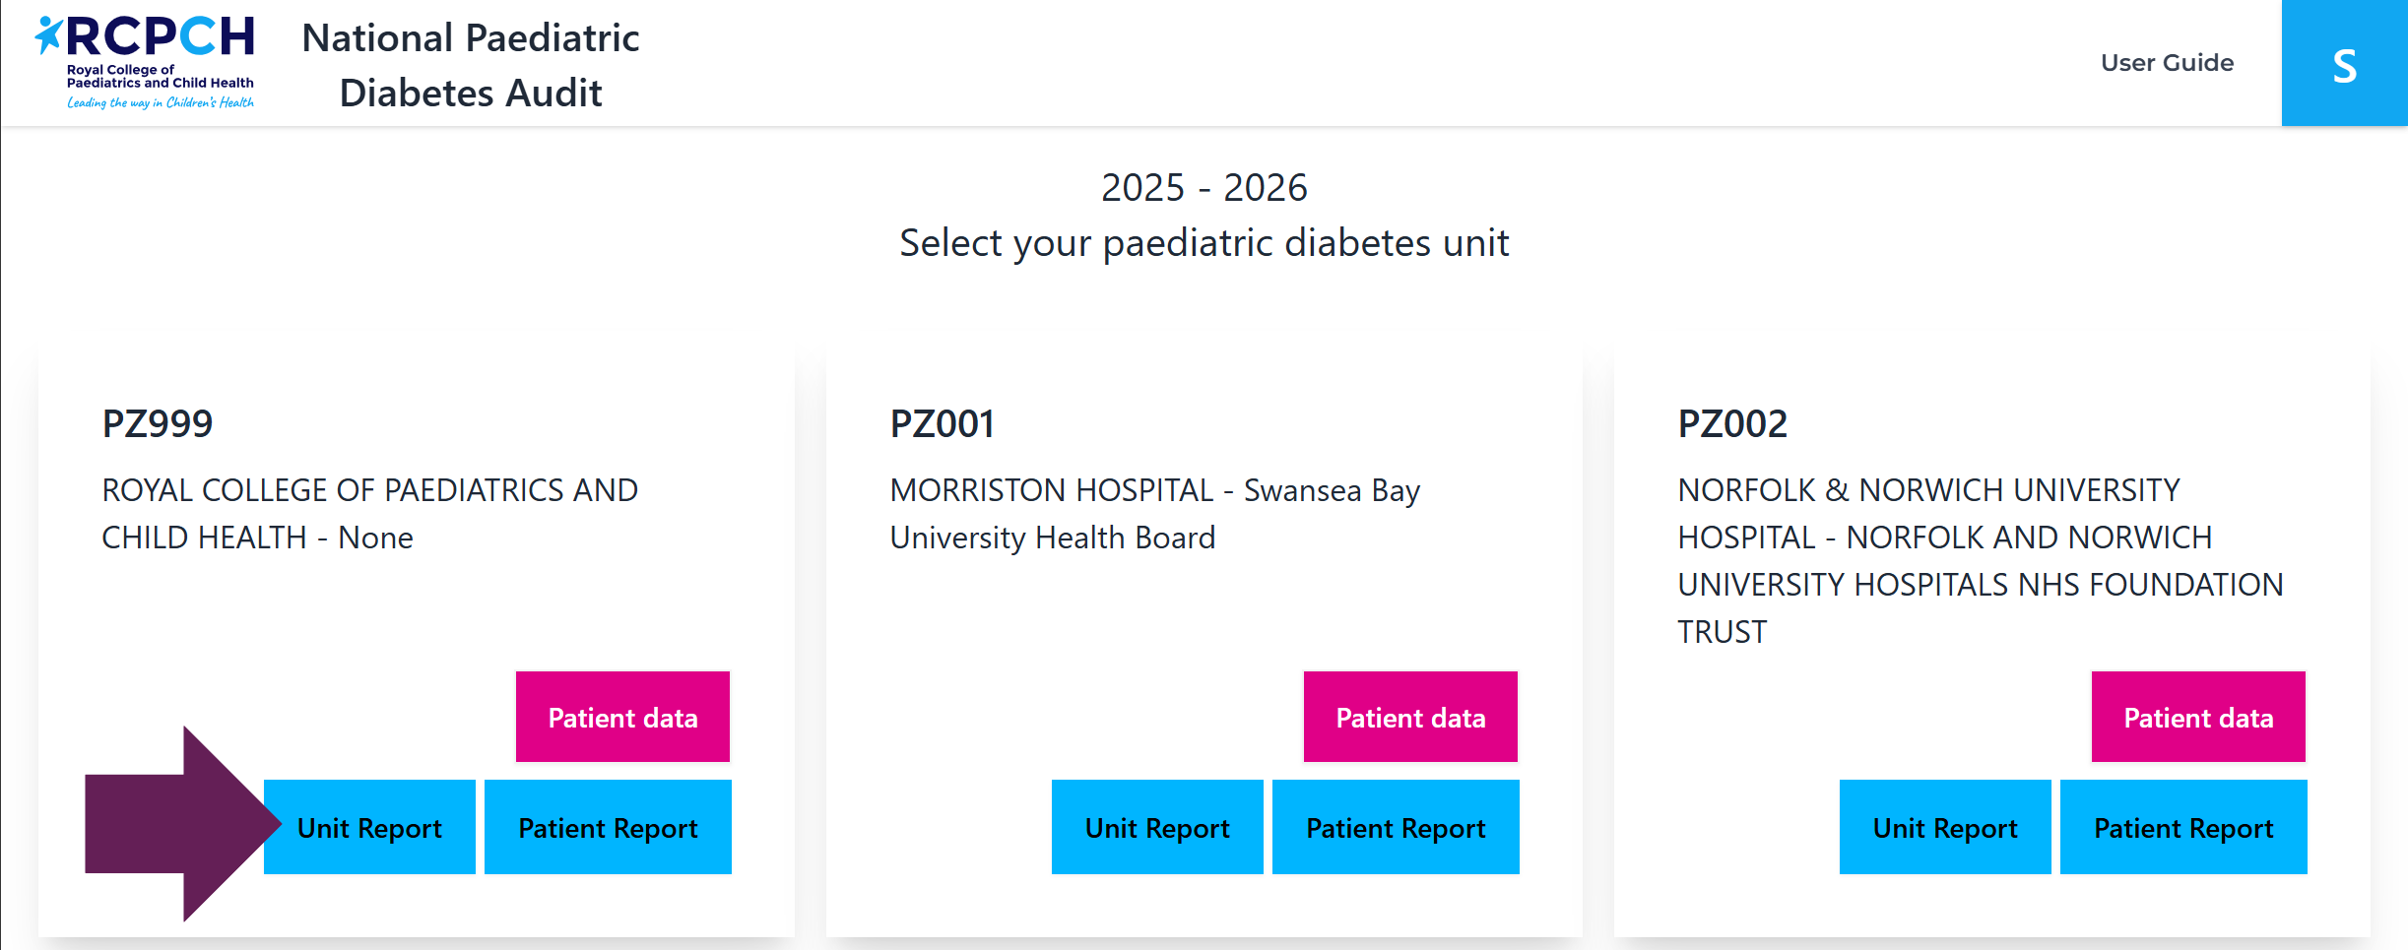Open Patient data for PZ002 Norfolk & Norwich

tap(2198, 718)
